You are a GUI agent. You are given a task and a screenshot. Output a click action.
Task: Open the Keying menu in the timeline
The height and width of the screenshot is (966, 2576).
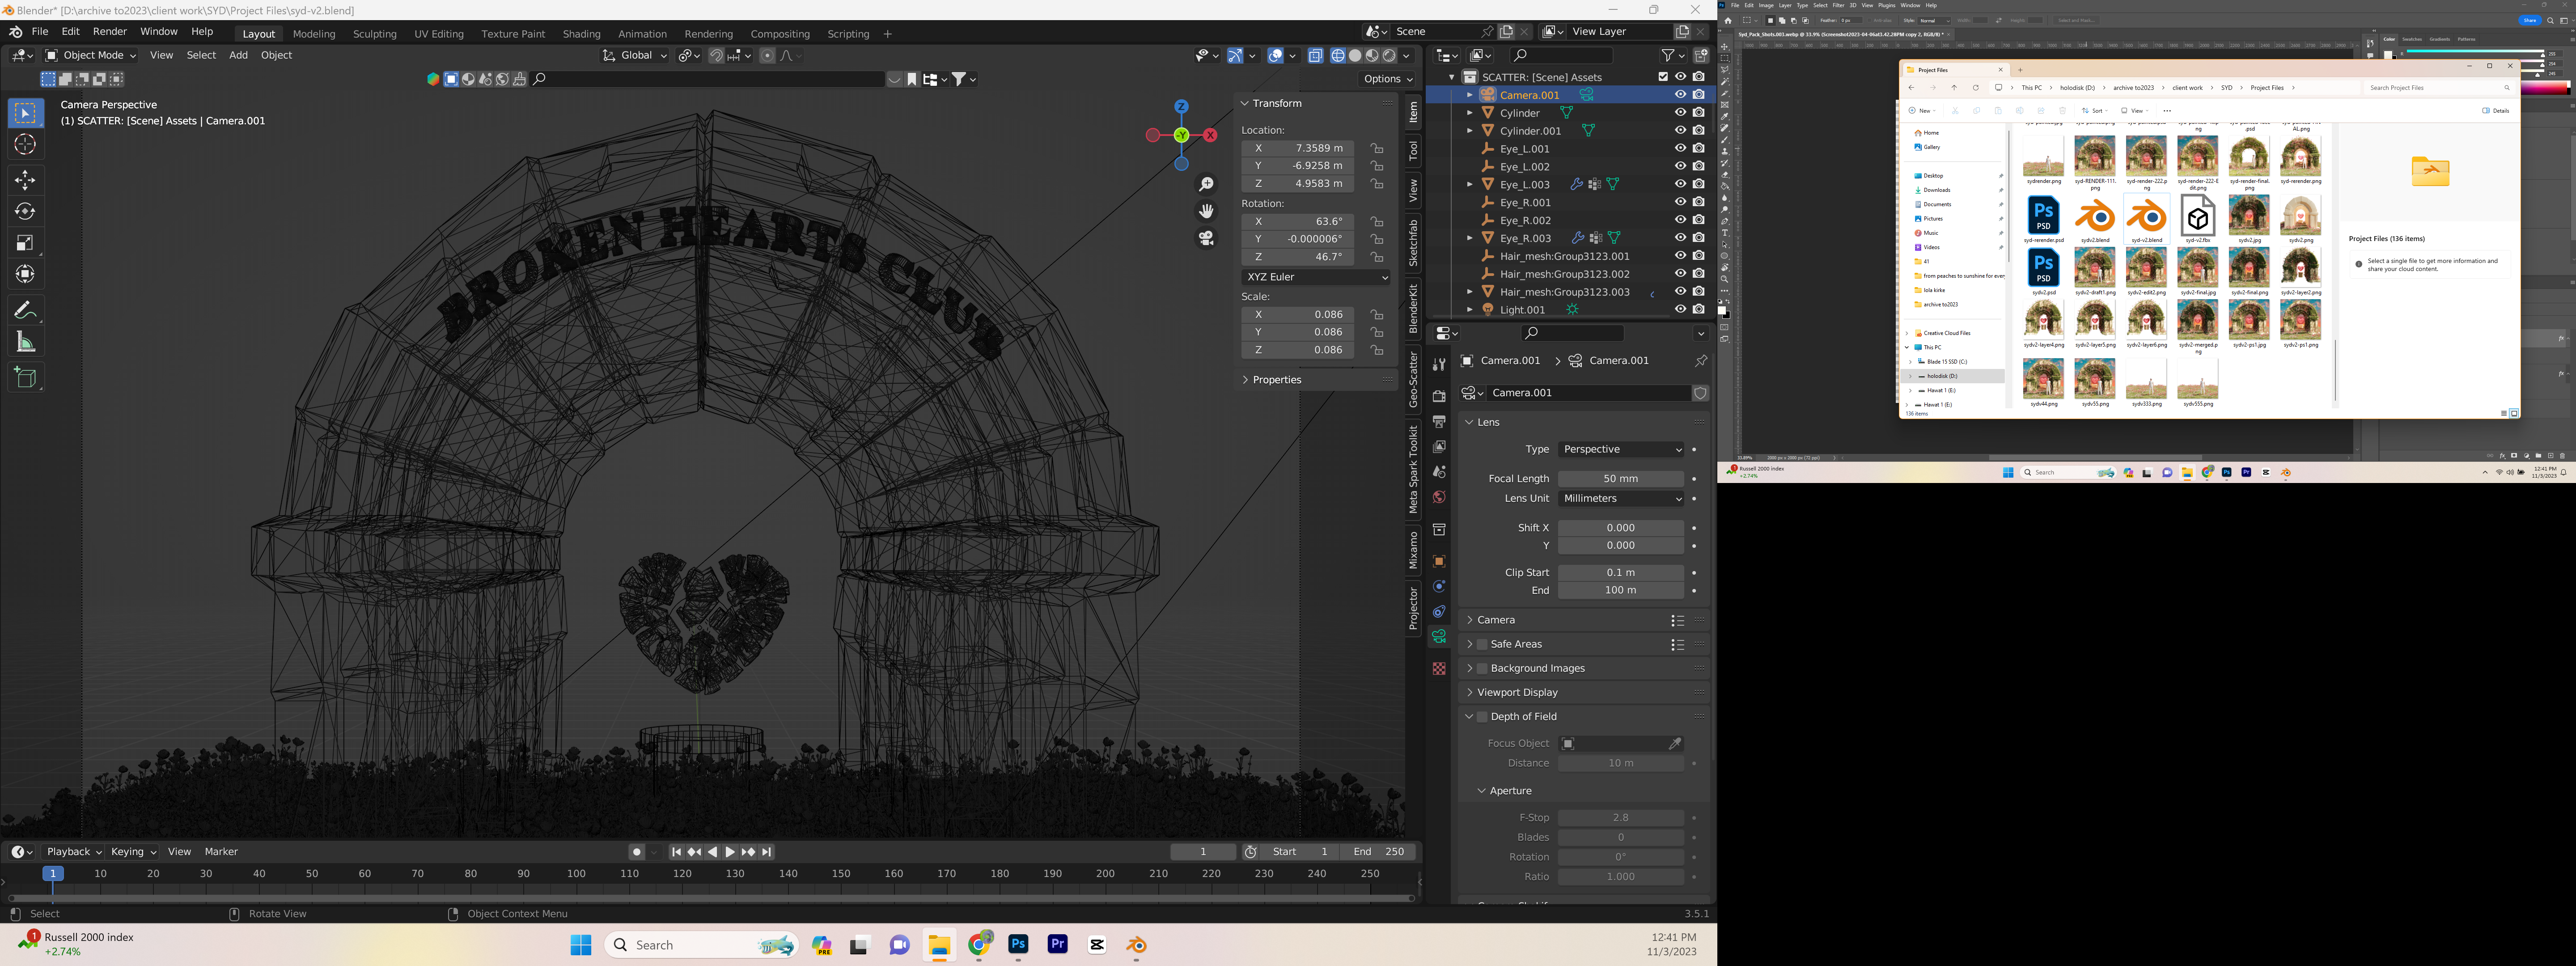[x=133, y=852]
